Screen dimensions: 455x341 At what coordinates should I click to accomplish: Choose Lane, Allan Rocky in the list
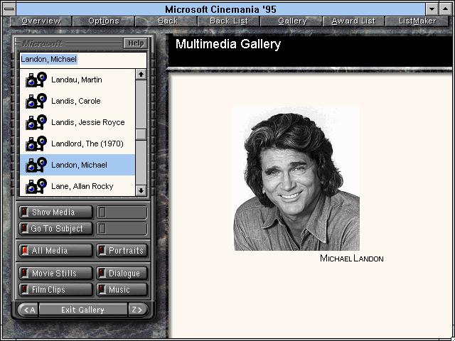77,186
